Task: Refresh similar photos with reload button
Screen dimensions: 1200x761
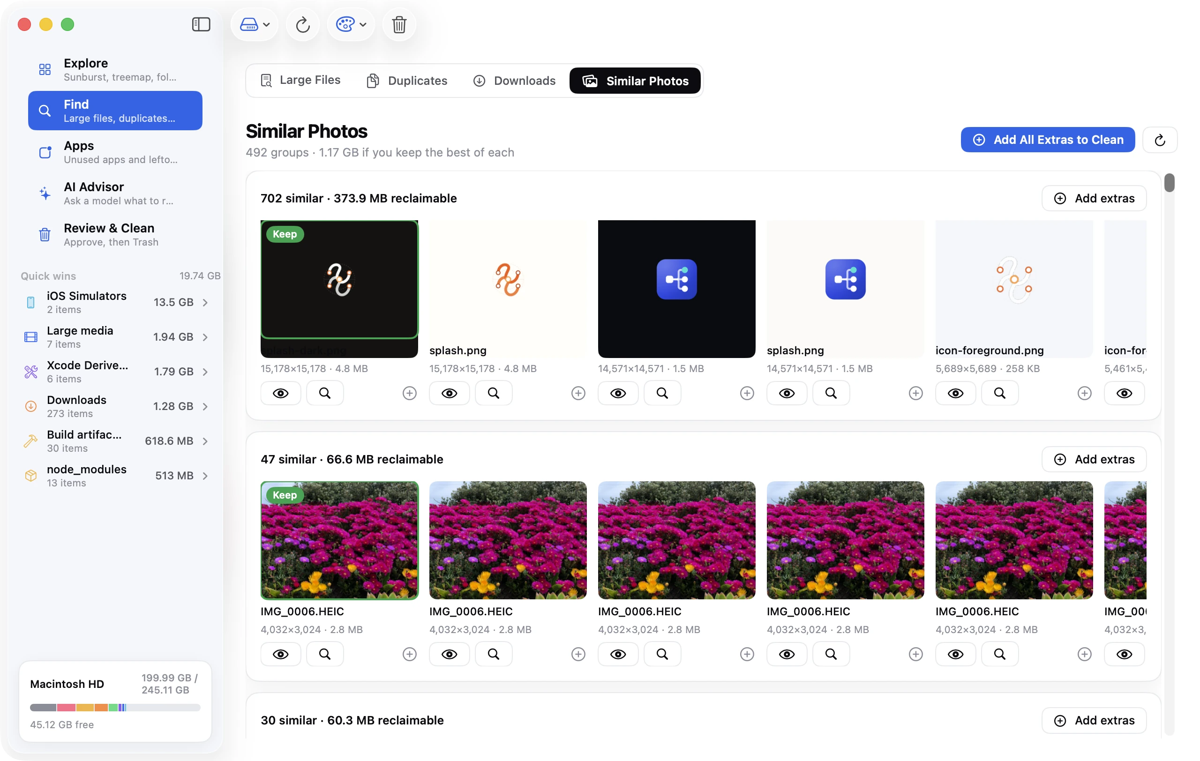Action: 1160,140
